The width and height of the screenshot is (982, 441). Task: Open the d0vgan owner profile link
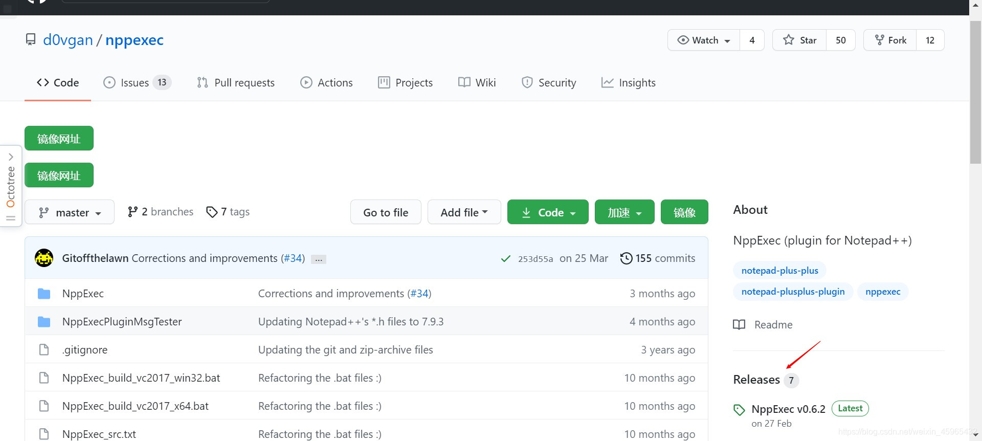(68, 40)
